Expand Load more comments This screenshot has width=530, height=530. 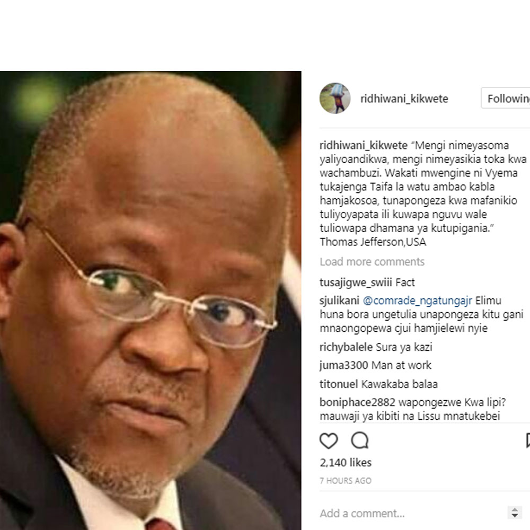tap(372, 262)
